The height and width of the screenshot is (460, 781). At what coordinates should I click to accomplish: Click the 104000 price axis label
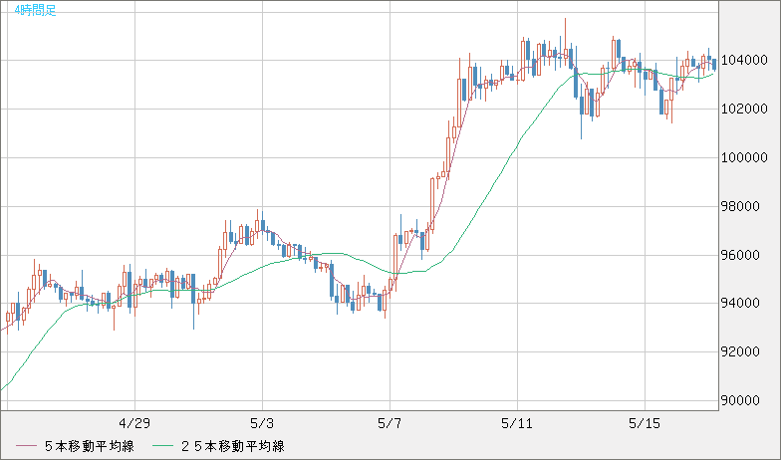pos(744,60)
